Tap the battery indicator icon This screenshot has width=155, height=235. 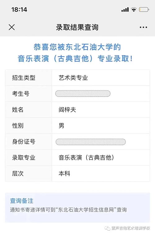coord(144,10)
